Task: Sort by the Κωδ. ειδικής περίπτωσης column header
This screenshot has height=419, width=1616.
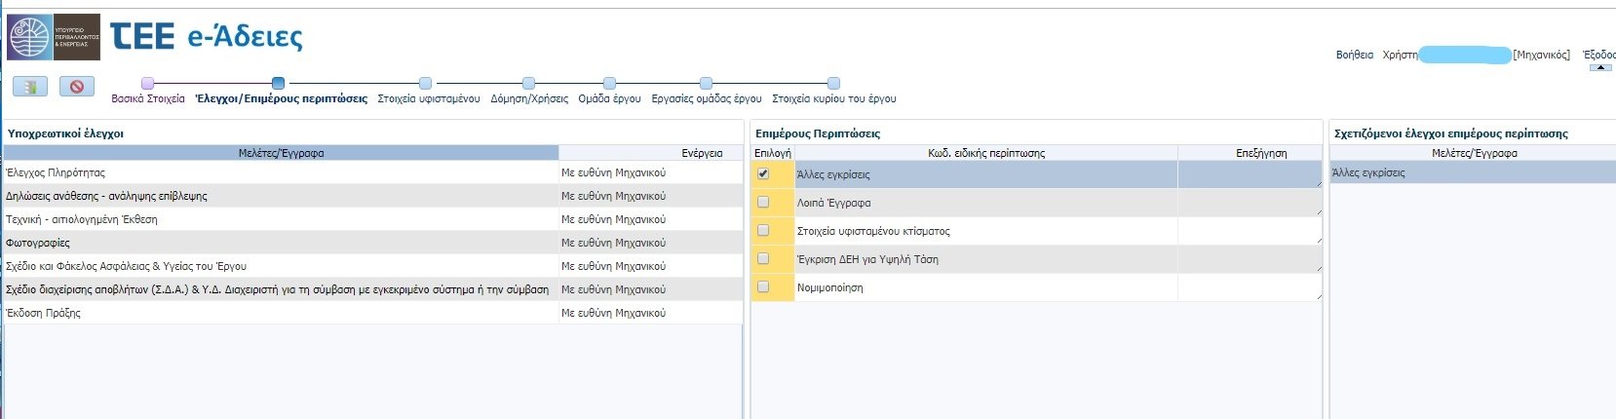Action: click(985, 153)
